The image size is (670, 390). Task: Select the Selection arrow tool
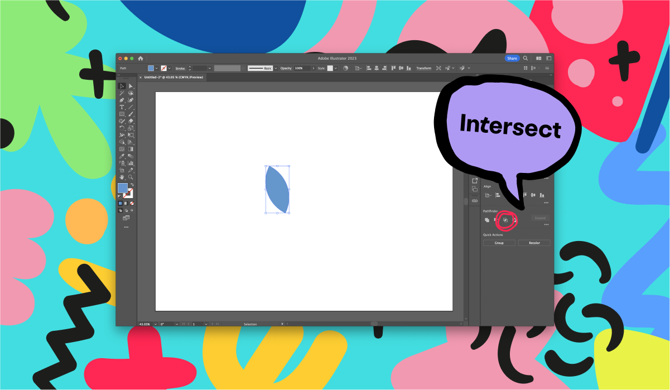coord(122,86)
